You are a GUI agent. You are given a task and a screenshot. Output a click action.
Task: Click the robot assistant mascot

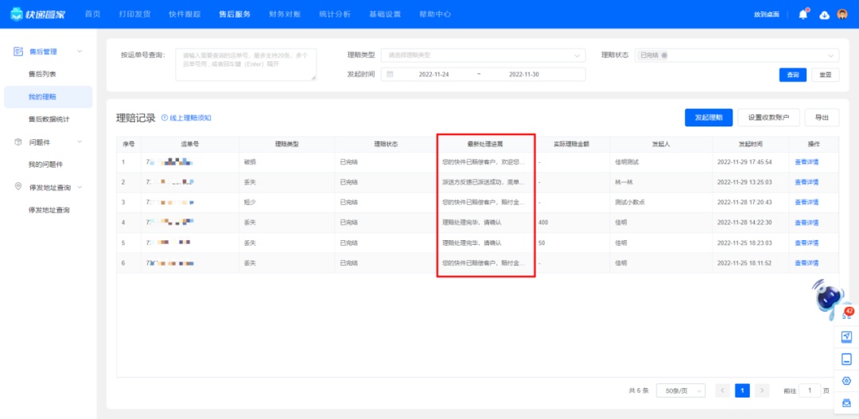coord(829,296)
